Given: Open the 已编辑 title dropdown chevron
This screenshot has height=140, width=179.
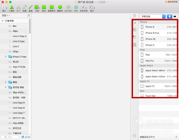Looking at the screenshot, I should tap(107, 2).
